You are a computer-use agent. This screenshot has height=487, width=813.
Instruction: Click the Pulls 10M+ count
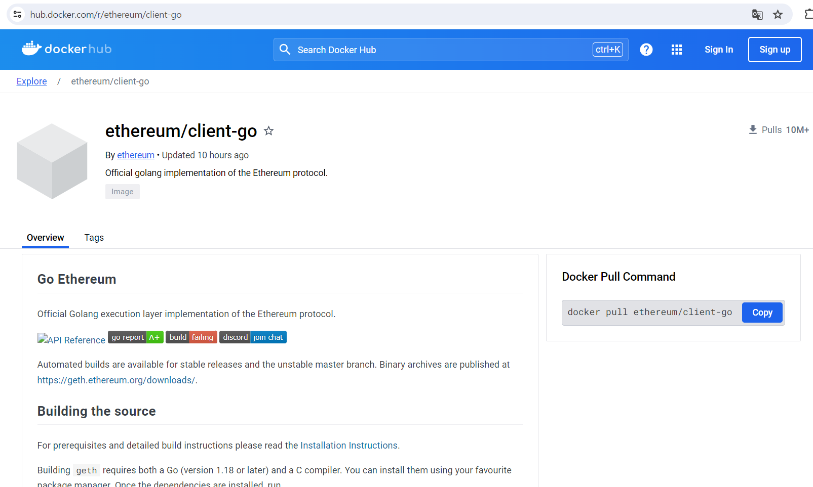click(785, 130)
